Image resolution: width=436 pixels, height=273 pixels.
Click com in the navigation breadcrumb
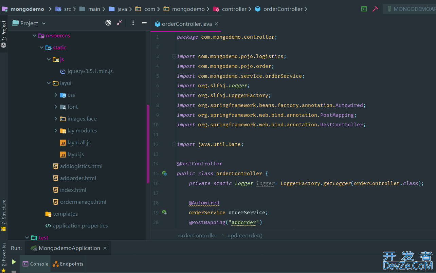click(x=149, y=9)
